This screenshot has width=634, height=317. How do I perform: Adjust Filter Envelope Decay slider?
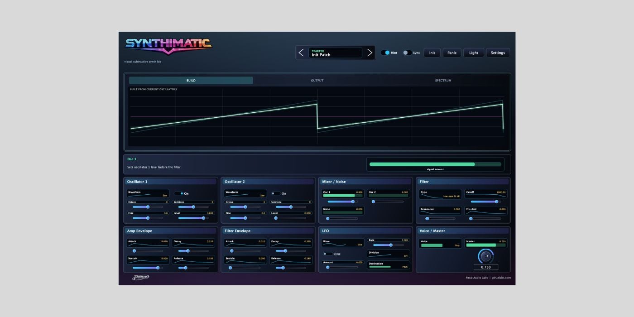[291, 250]
